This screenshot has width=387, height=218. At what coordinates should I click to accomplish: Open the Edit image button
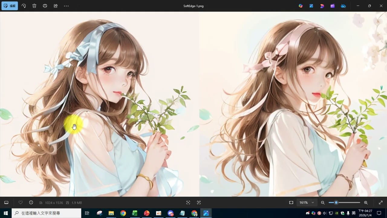pos(10,6)
